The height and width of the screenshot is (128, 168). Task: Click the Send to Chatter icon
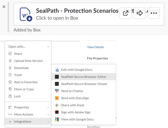tap(57, 91)
